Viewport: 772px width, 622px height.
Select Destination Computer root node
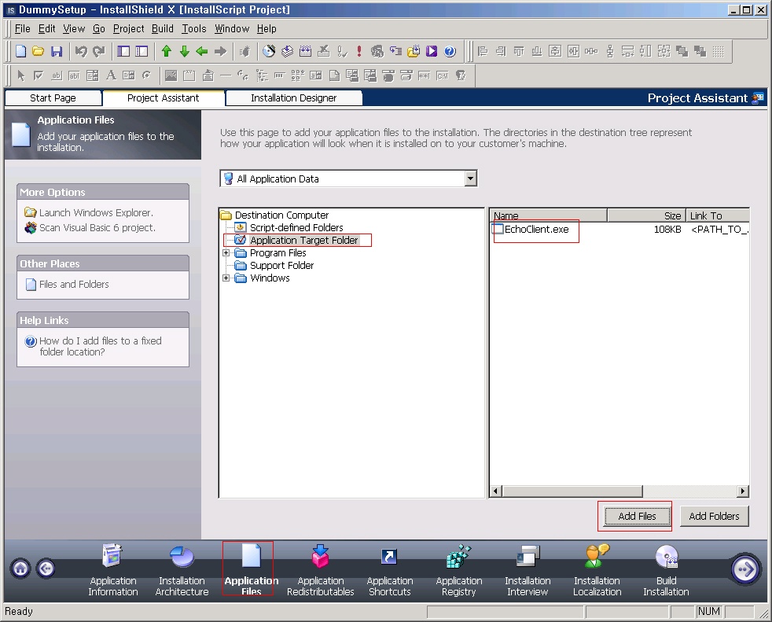click(281, 215)
